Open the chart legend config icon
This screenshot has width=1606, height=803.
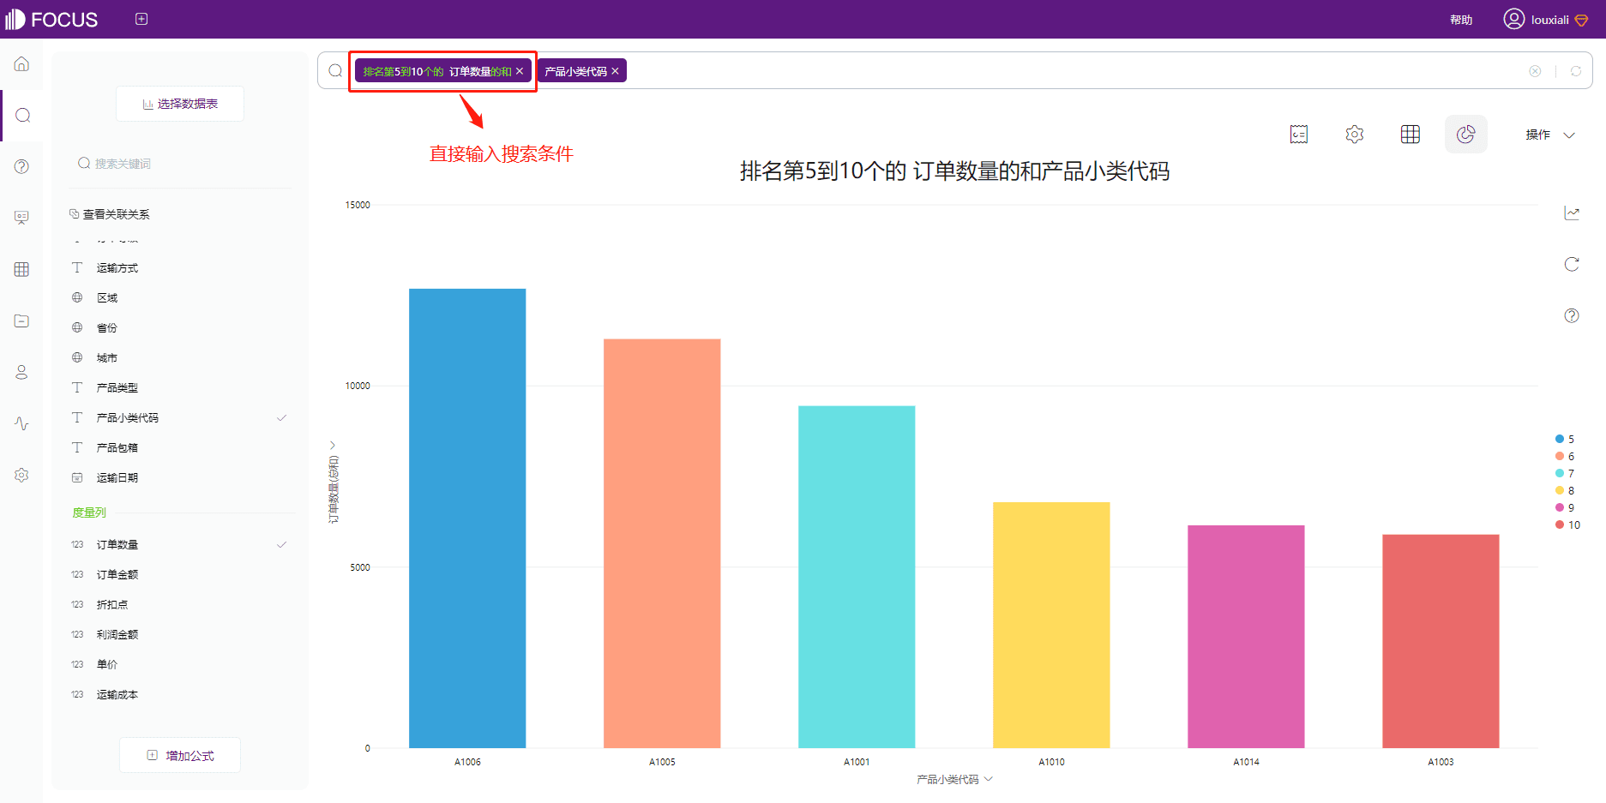(x=1299, y=135)
